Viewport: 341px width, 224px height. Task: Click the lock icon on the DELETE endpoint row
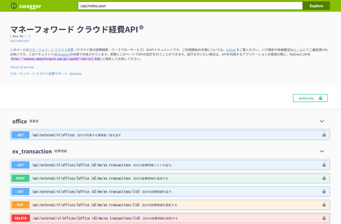323,218
